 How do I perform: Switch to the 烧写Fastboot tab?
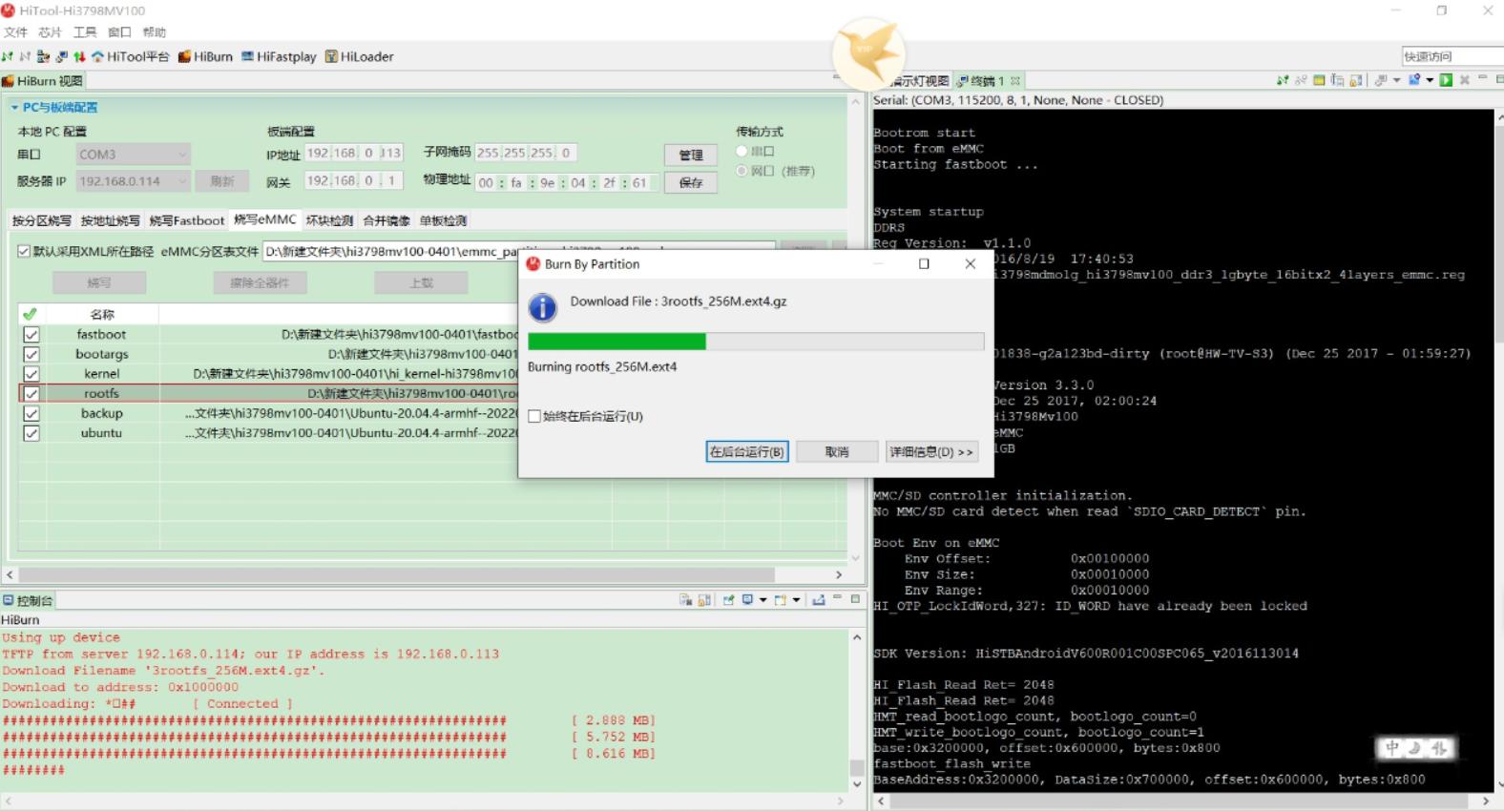186,220
